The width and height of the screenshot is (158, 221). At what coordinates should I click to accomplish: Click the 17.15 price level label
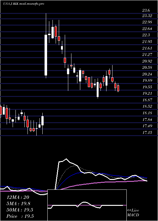(147, 132)
